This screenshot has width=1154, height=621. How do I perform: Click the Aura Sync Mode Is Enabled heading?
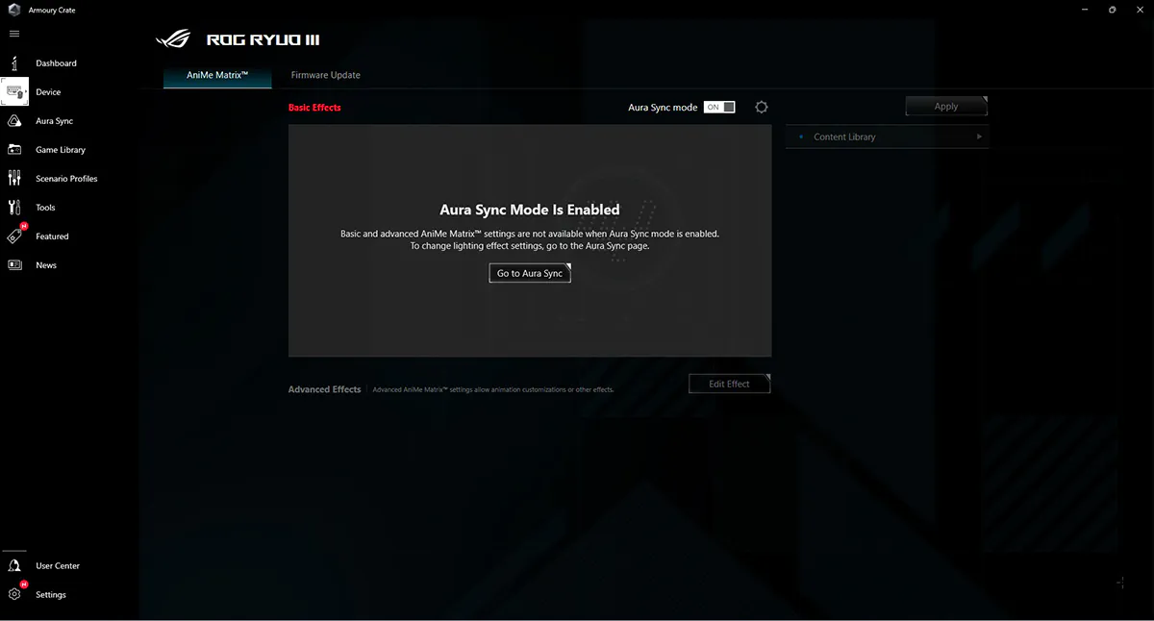pyautogui.click(x=530, y=210)
